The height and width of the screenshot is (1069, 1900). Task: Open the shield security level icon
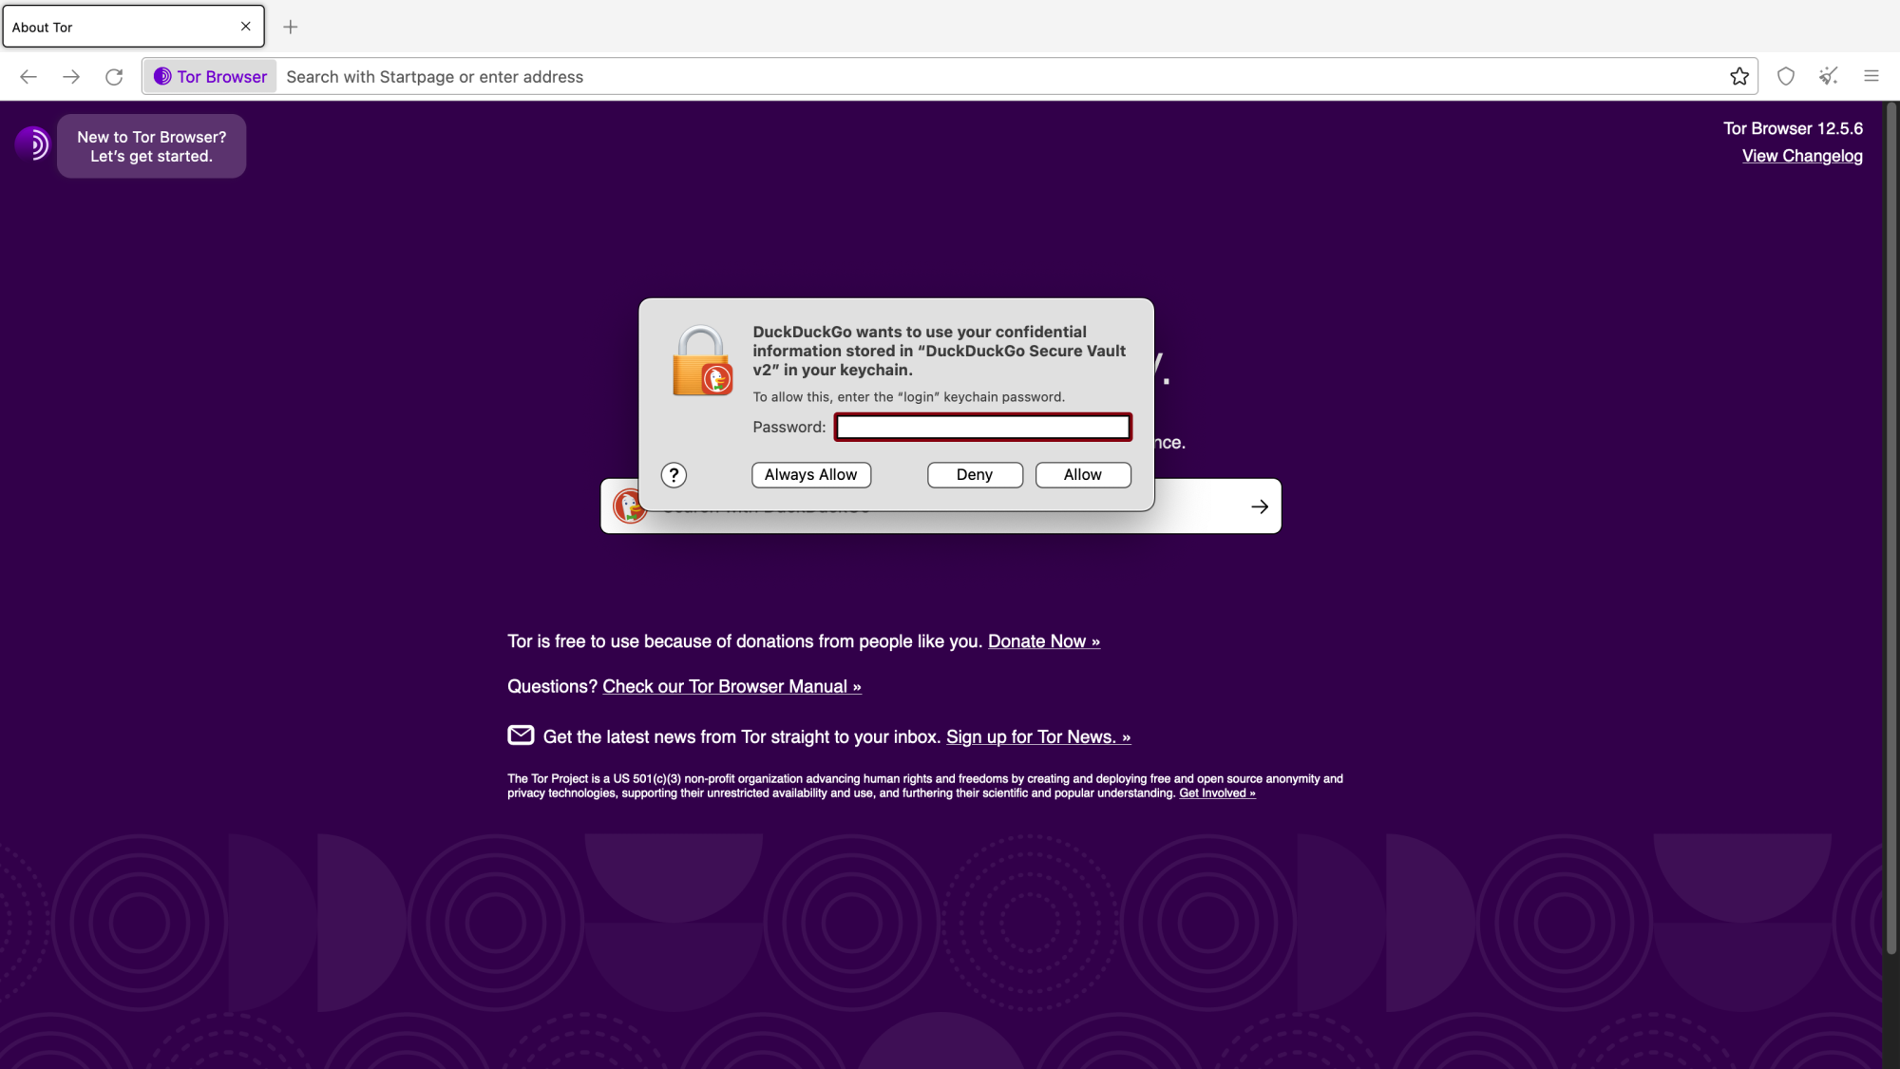(1785, 77)
